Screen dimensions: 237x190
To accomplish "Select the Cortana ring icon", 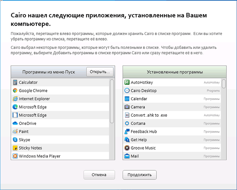I will [x=127, y=123].
